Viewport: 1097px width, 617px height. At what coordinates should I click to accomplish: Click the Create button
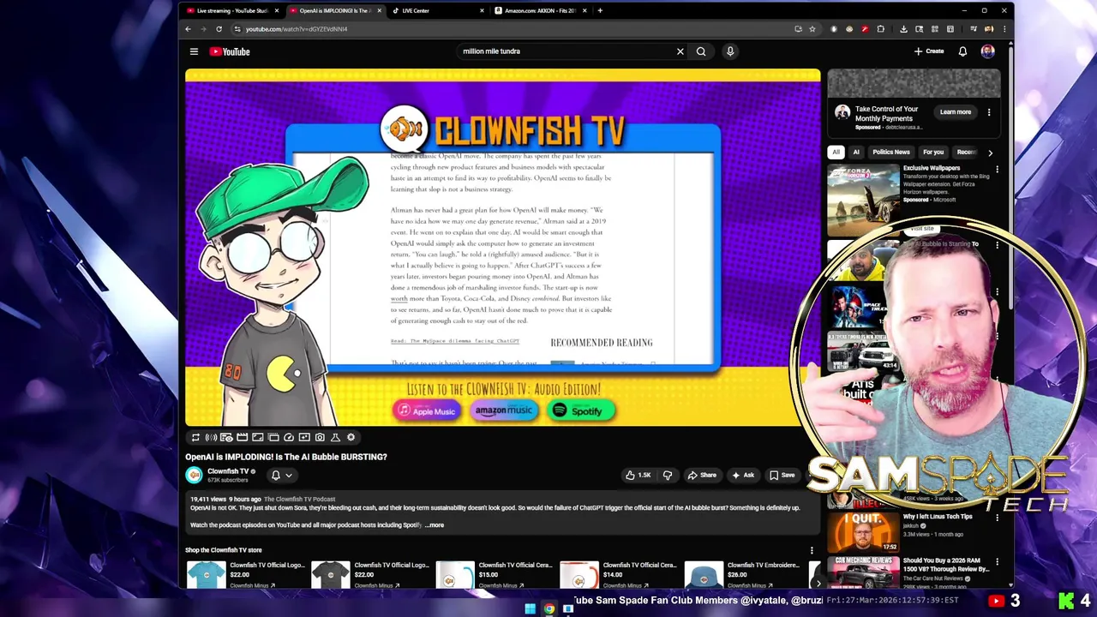(929, 51)
